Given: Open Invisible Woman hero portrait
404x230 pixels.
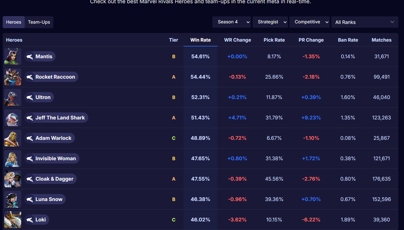Looking at the screenshot, I should (13, 158).
